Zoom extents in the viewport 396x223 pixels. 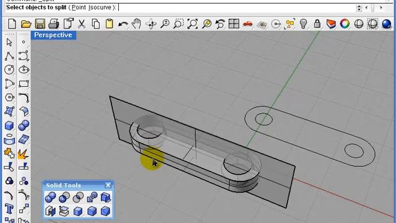192,24
